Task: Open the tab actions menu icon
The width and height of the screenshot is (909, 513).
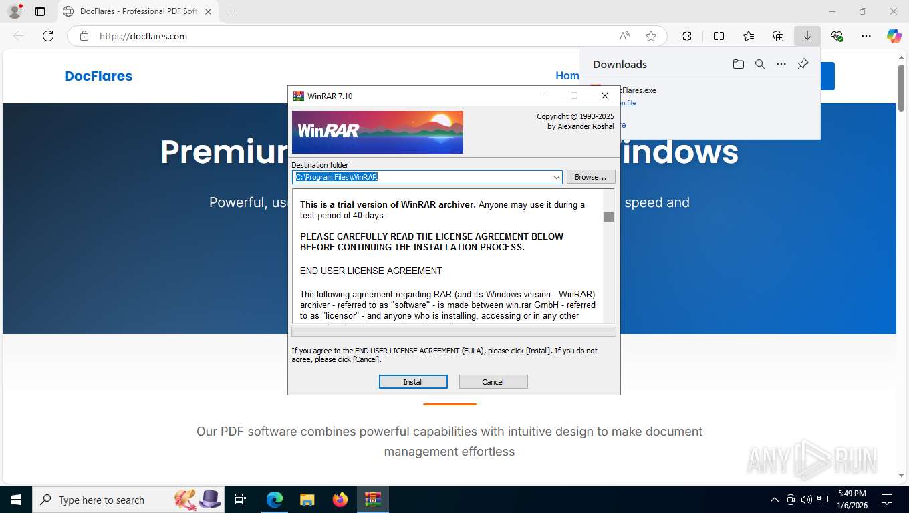Action: (40, 11)
